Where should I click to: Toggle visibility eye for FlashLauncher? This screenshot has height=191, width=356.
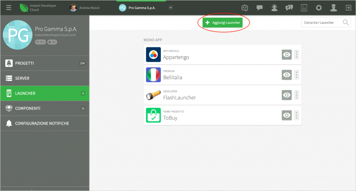point(286,95)
